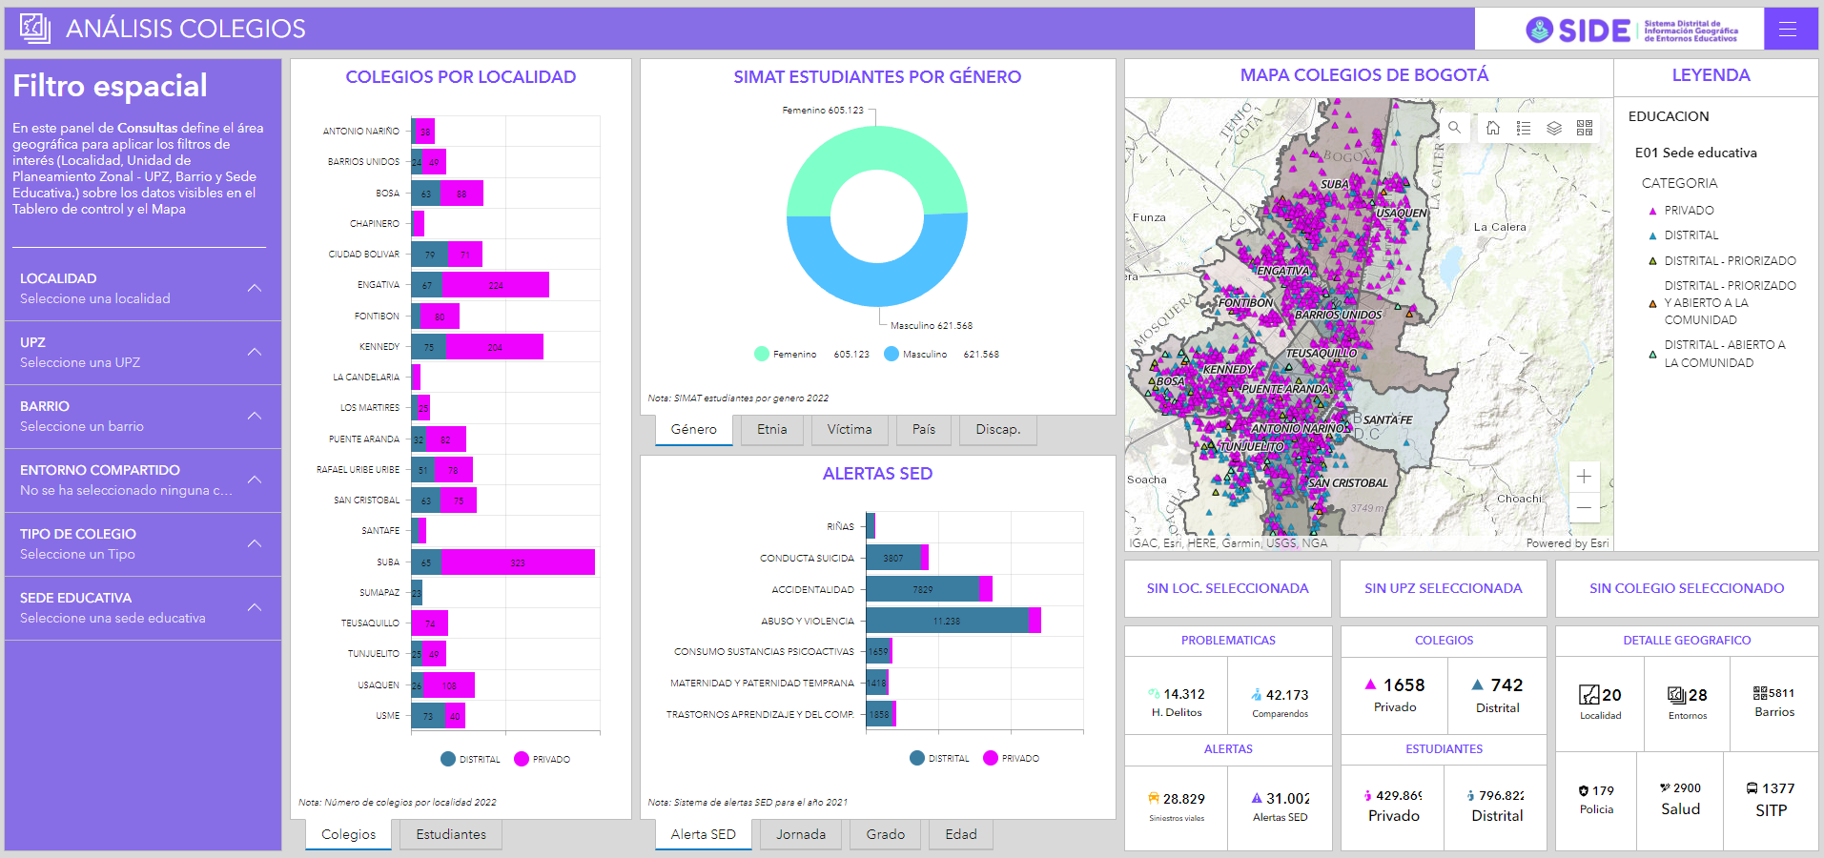
Task: Click the SITP bus icon
Action: point(1752,788)
